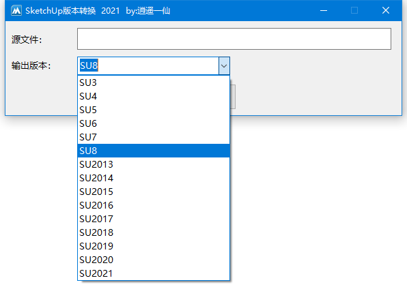Screen dimensions: 407x289
Task: Select SU2020 as output version
Action: [x=154, y=260]
